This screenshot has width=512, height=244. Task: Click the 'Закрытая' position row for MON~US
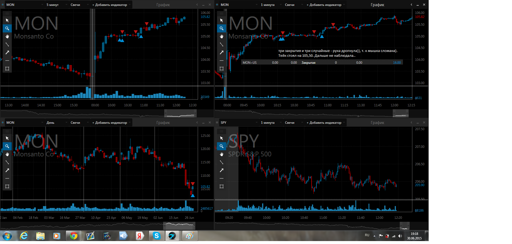click(322, 62)
